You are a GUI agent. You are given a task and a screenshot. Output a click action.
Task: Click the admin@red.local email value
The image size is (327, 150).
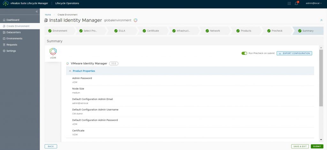[x=80, y=103]
